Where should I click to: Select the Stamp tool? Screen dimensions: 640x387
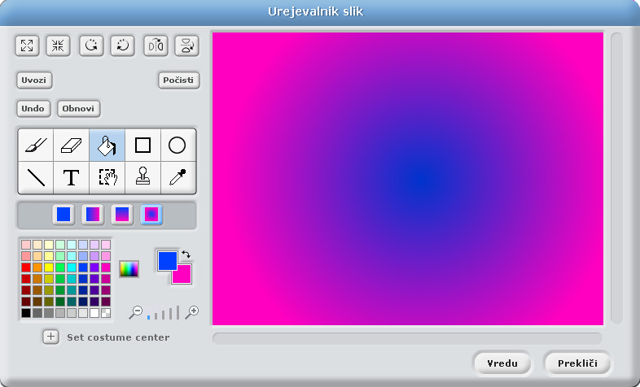tap(142, 177)
